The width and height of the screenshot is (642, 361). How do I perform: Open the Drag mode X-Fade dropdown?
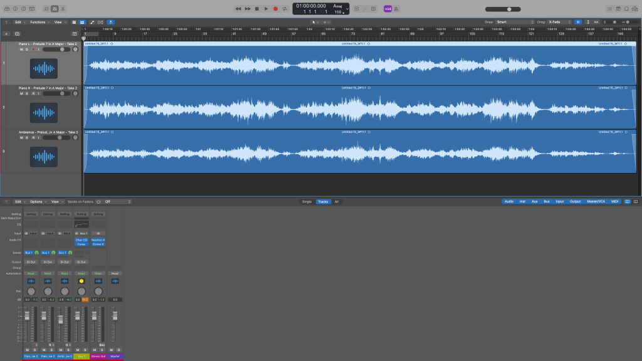click(x=559, y=22)
